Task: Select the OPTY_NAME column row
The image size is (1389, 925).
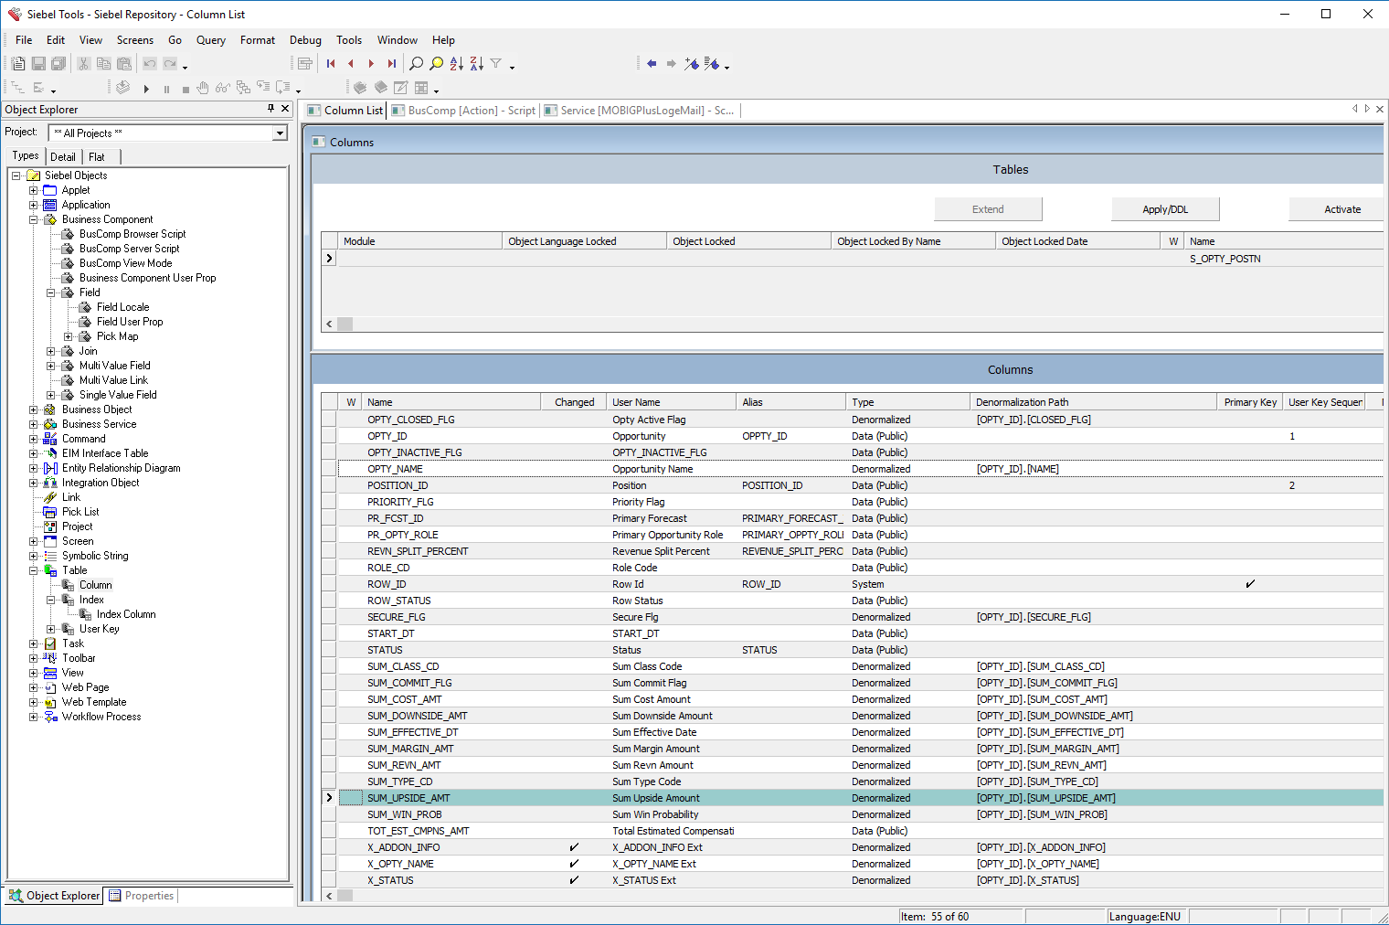Action: (x=860, y=469)
